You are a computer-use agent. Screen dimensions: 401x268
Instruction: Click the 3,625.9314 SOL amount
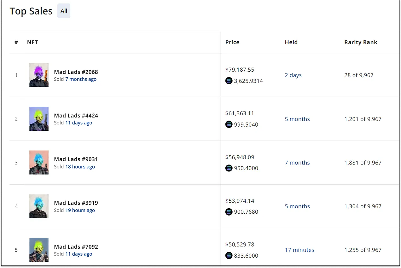[x=248, y=81]
